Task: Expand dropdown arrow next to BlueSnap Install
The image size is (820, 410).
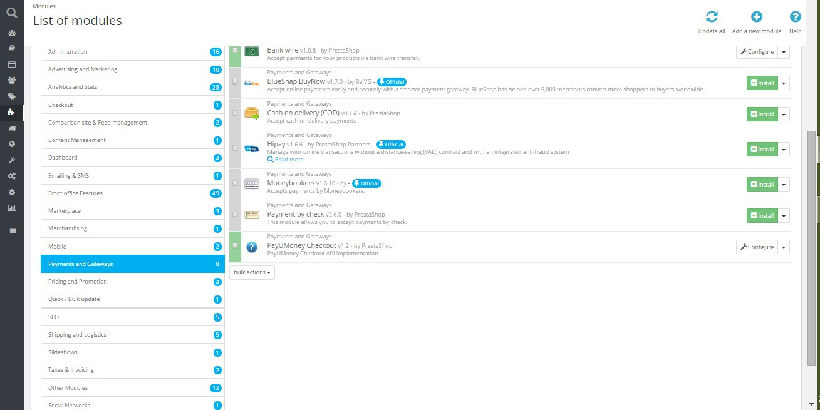Action: [784, 83]
